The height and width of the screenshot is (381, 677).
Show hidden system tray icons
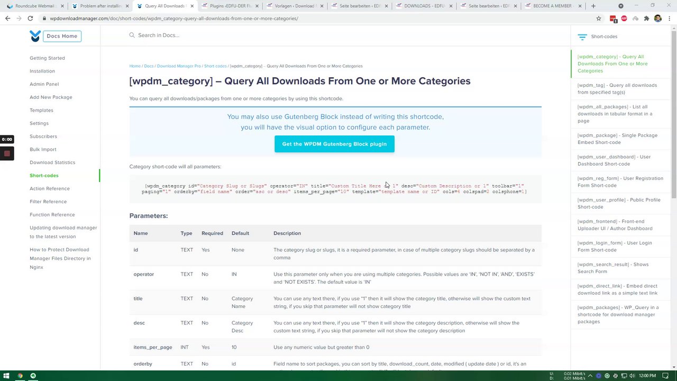(x=591, y=376)
